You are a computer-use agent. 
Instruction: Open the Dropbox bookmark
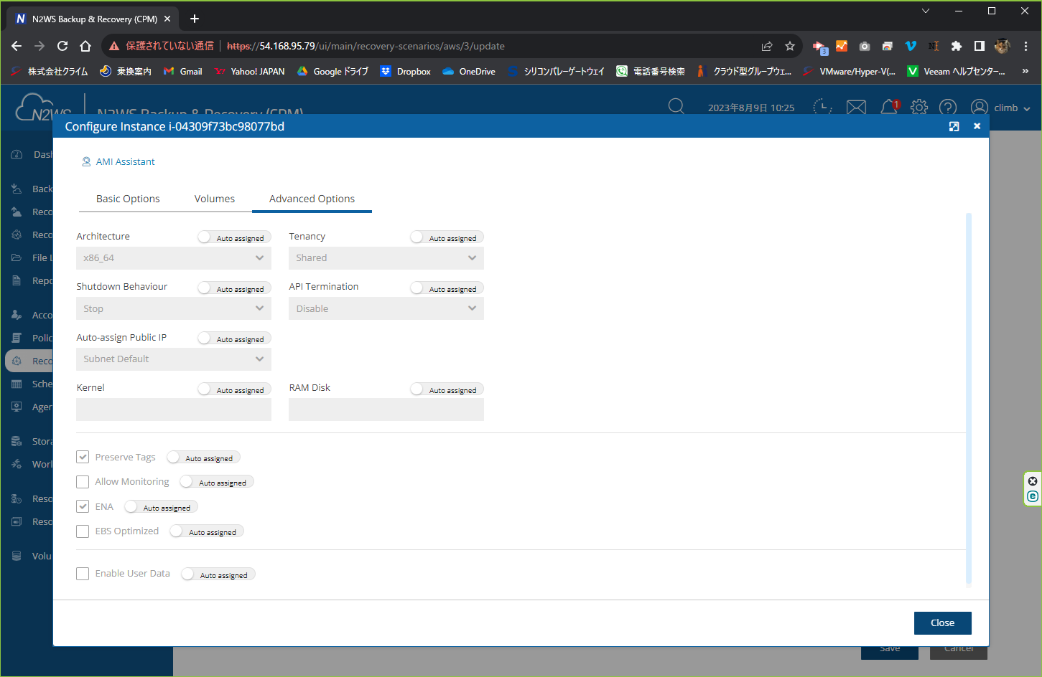pos(405,71)
